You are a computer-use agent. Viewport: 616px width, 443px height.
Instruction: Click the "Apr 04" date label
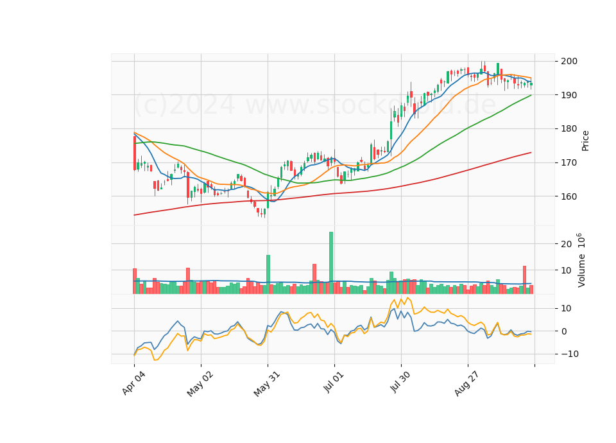pos(133,383)
